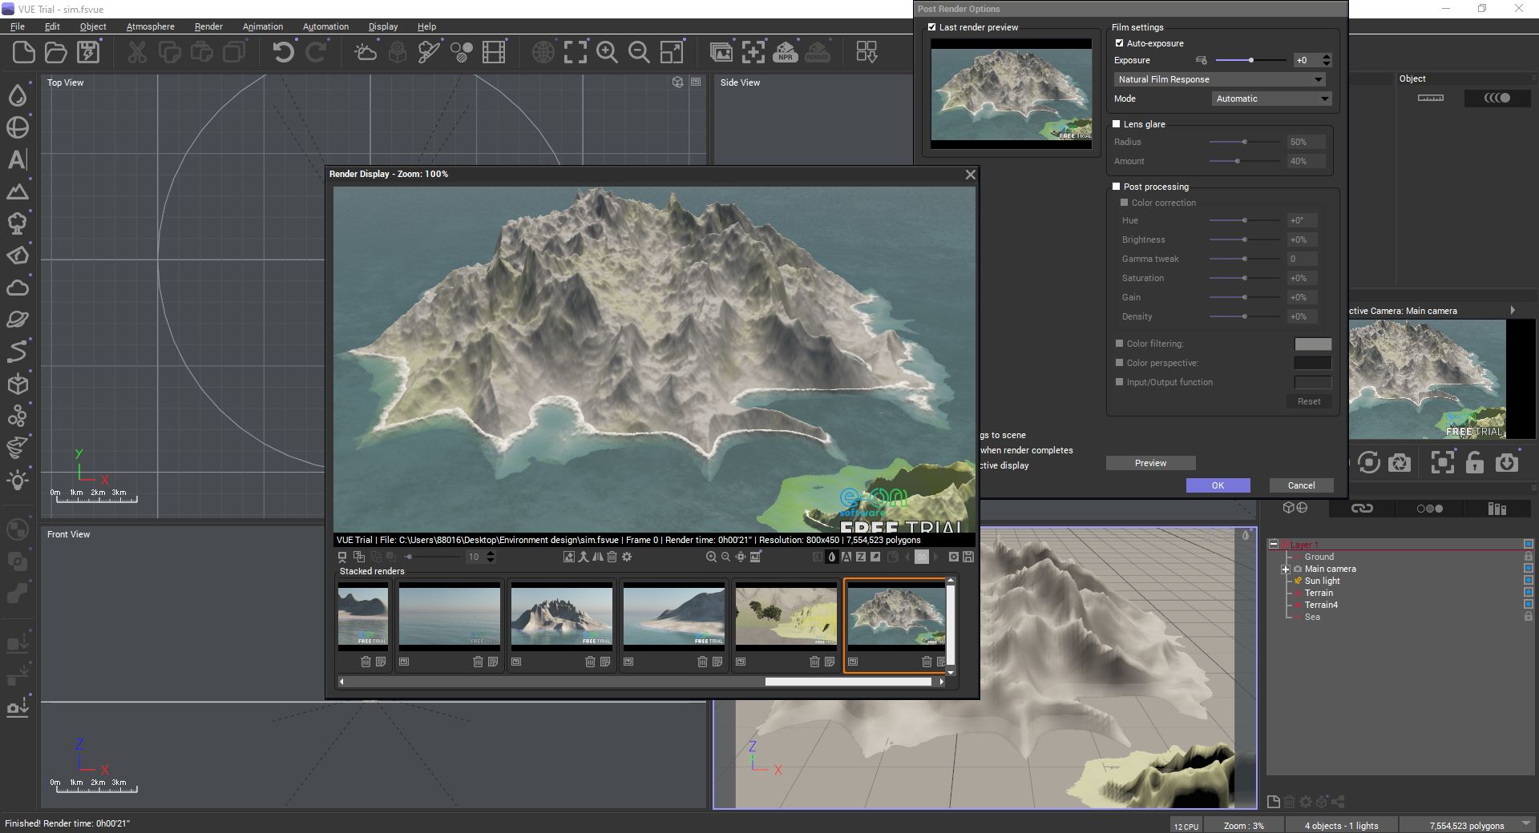Viewport: 1539px width, 833px height.
Task: Toggle visibility box of Terrain4 layer item
Action: click(x=1528, y=605)
